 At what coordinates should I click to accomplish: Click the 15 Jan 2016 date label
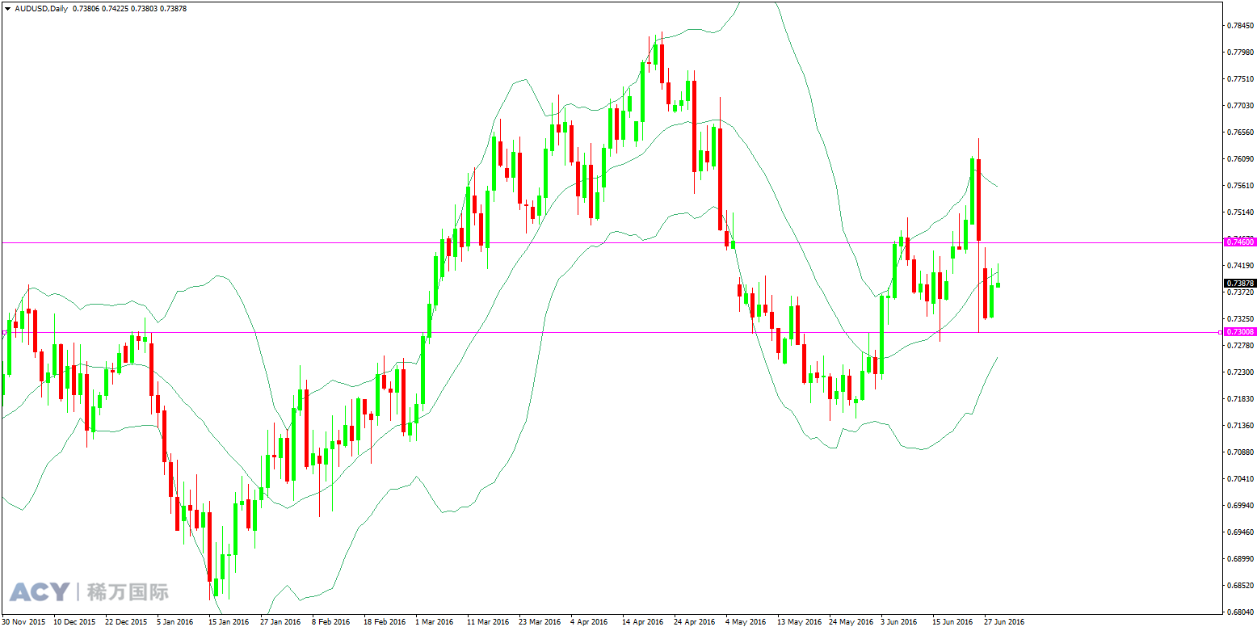coord(229,623)
